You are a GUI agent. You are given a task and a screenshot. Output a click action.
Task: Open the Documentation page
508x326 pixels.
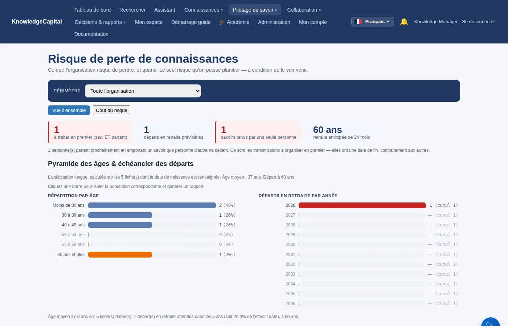(x=91, y=34)
